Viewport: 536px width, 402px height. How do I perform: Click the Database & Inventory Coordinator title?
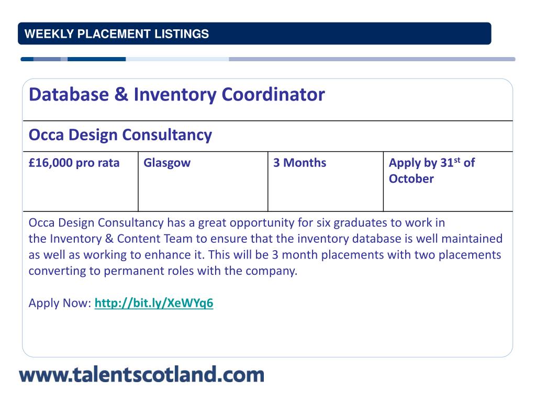pos(177,95)
